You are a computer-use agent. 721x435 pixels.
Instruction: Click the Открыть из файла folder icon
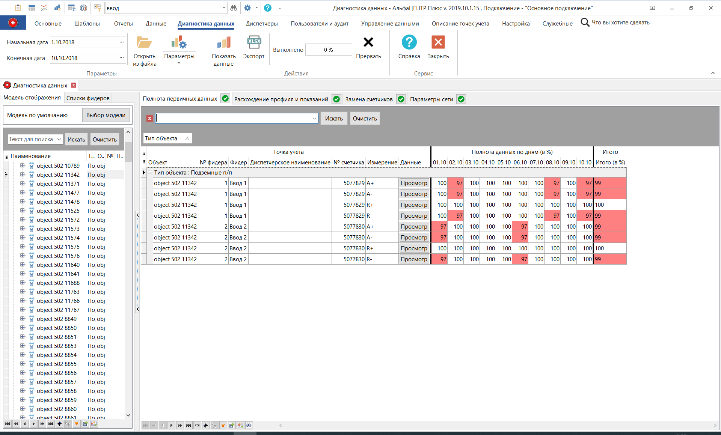click(x=145, y=42)
